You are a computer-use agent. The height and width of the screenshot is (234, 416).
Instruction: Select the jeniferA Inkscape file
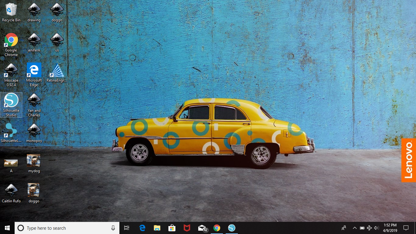(34, 43)
